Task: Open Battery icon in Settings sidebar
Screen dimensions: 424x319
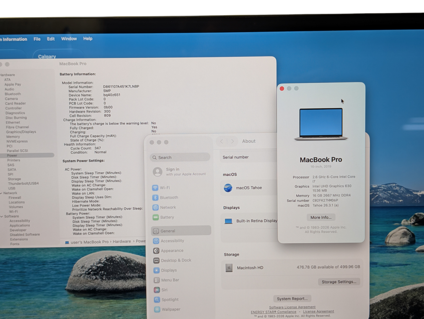Action: point(155,217)
